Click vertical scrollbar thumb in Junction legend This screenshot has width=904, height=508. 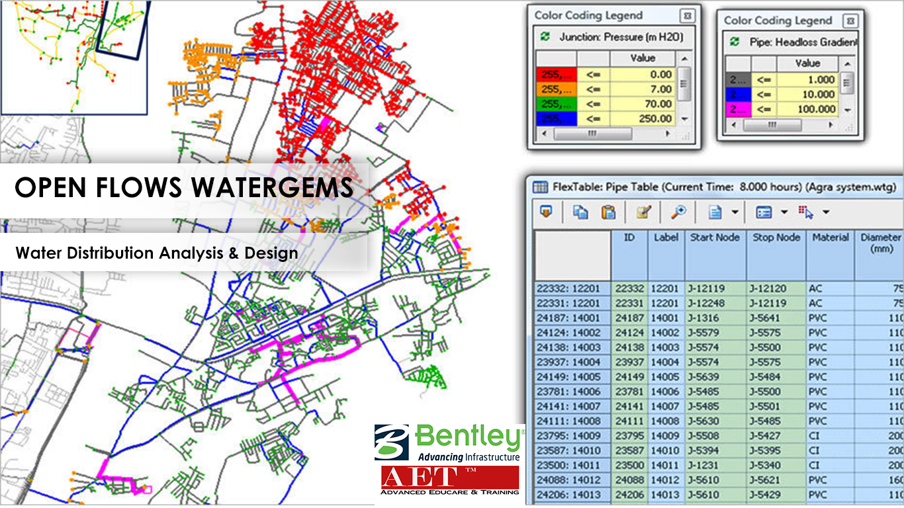(x=685, y=83)
